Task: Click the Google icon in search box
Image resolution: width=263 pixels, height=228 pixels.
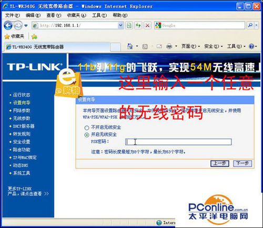Action: pyautogui.click(x=158, y=26)
